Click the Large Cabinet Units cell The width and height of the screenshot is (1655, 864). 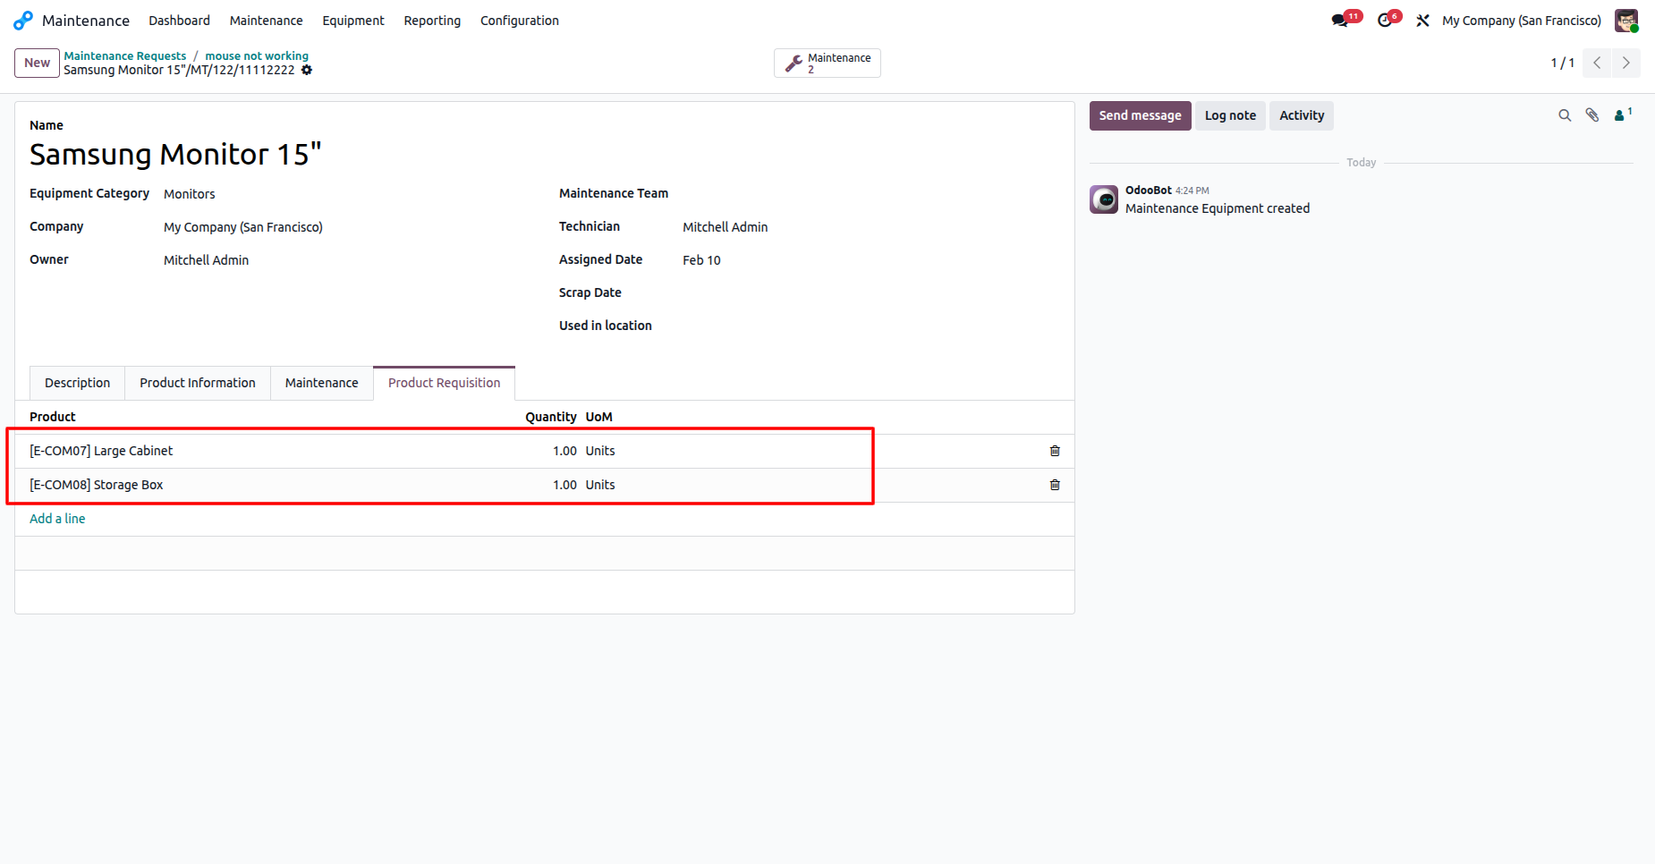tap(600, 451)
